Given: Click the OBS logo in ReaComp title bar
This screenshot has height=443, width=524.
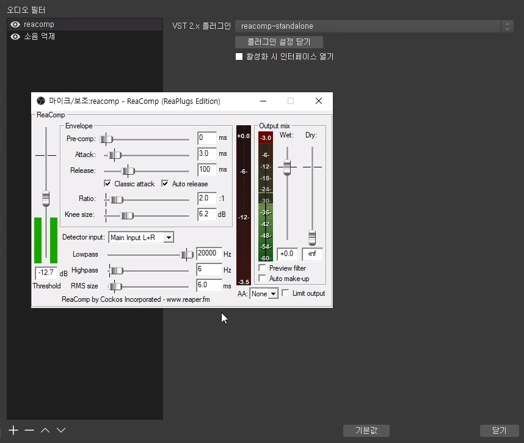Looking at the screenshot, I should (40, 101).
